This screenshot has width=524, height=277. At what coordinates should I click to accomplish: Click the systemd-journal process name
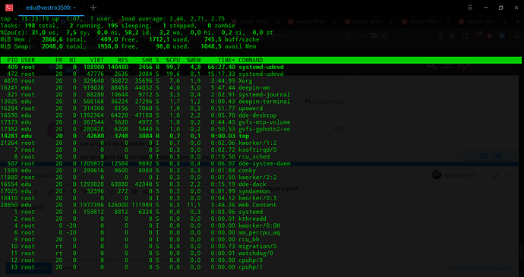264,95
